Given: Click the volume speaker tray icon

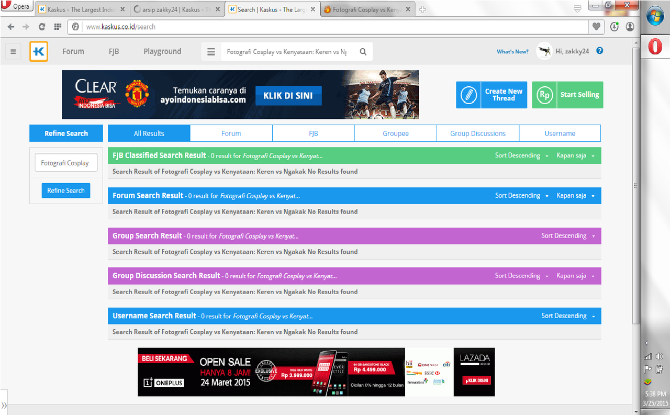Looking at the screenshot, I should [660, 356].
